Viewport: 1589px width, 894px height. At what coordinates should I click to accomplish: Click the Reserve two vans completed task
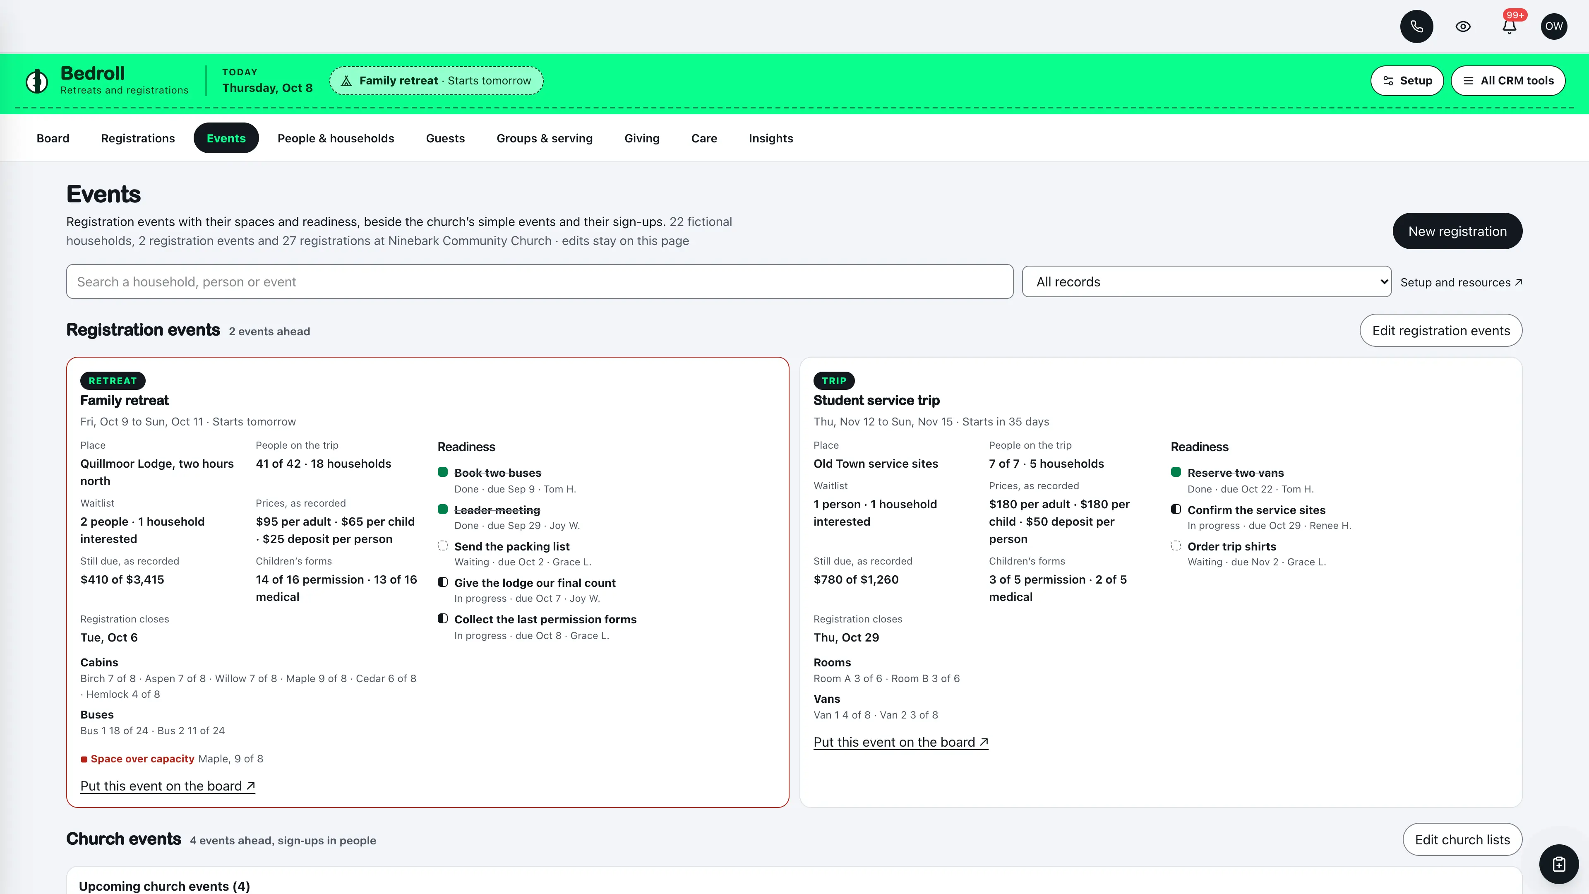pyautogui.click(x=1236, y=473)
